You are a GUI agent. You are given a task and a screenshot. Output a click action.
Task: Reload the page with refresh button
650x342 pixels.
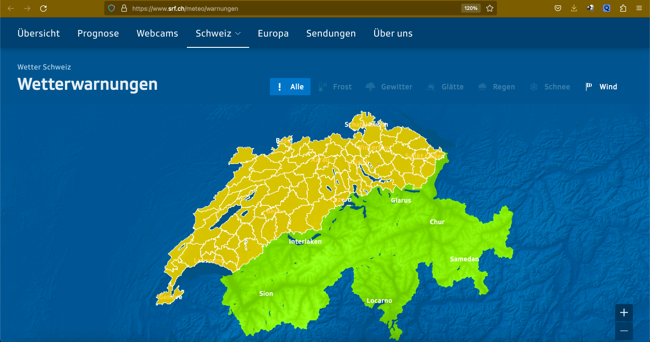pos(43,8)
